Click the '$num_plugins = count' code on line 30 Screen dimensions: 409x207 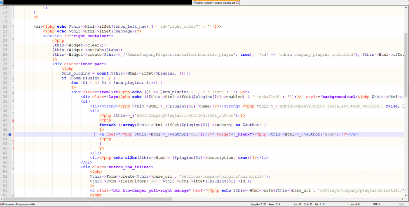click(85, 73)
